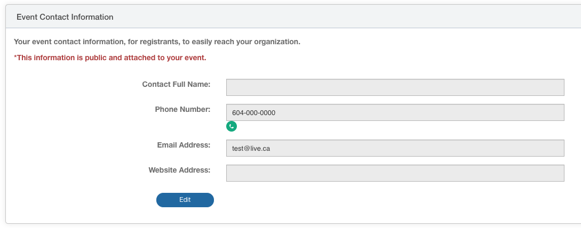Select the Email Address input field

(395, 148)
